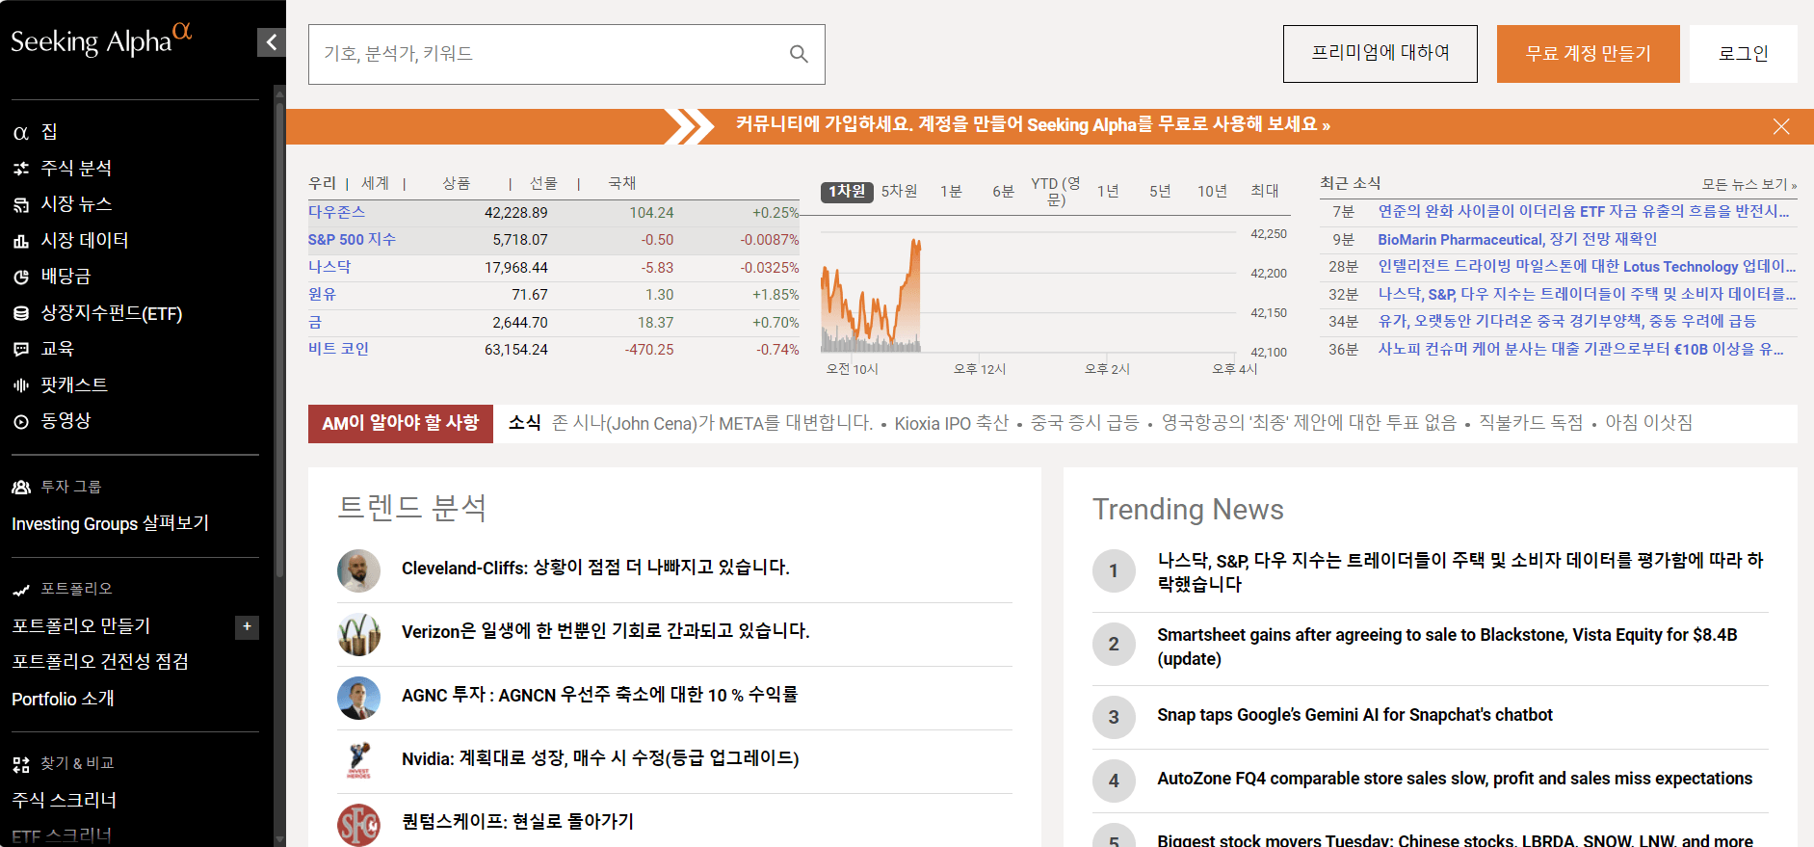Click the 주식 분석 sidebar icon
The width and height of the screenshot is (1814, 847).
[x=21, y=169]
